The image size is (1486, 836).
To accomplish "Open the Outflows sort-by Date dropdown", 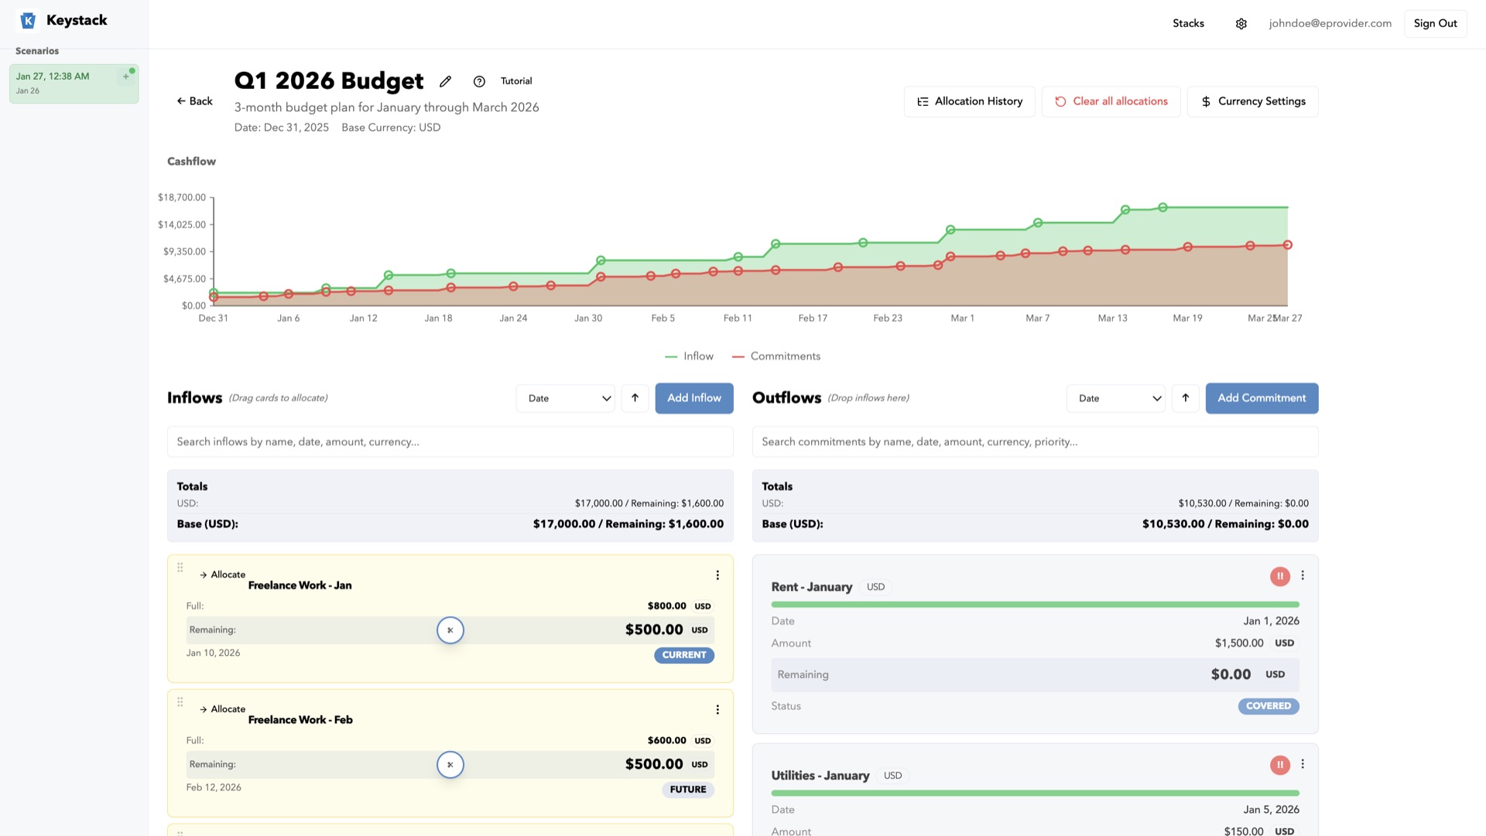I will pos(1115,398).
